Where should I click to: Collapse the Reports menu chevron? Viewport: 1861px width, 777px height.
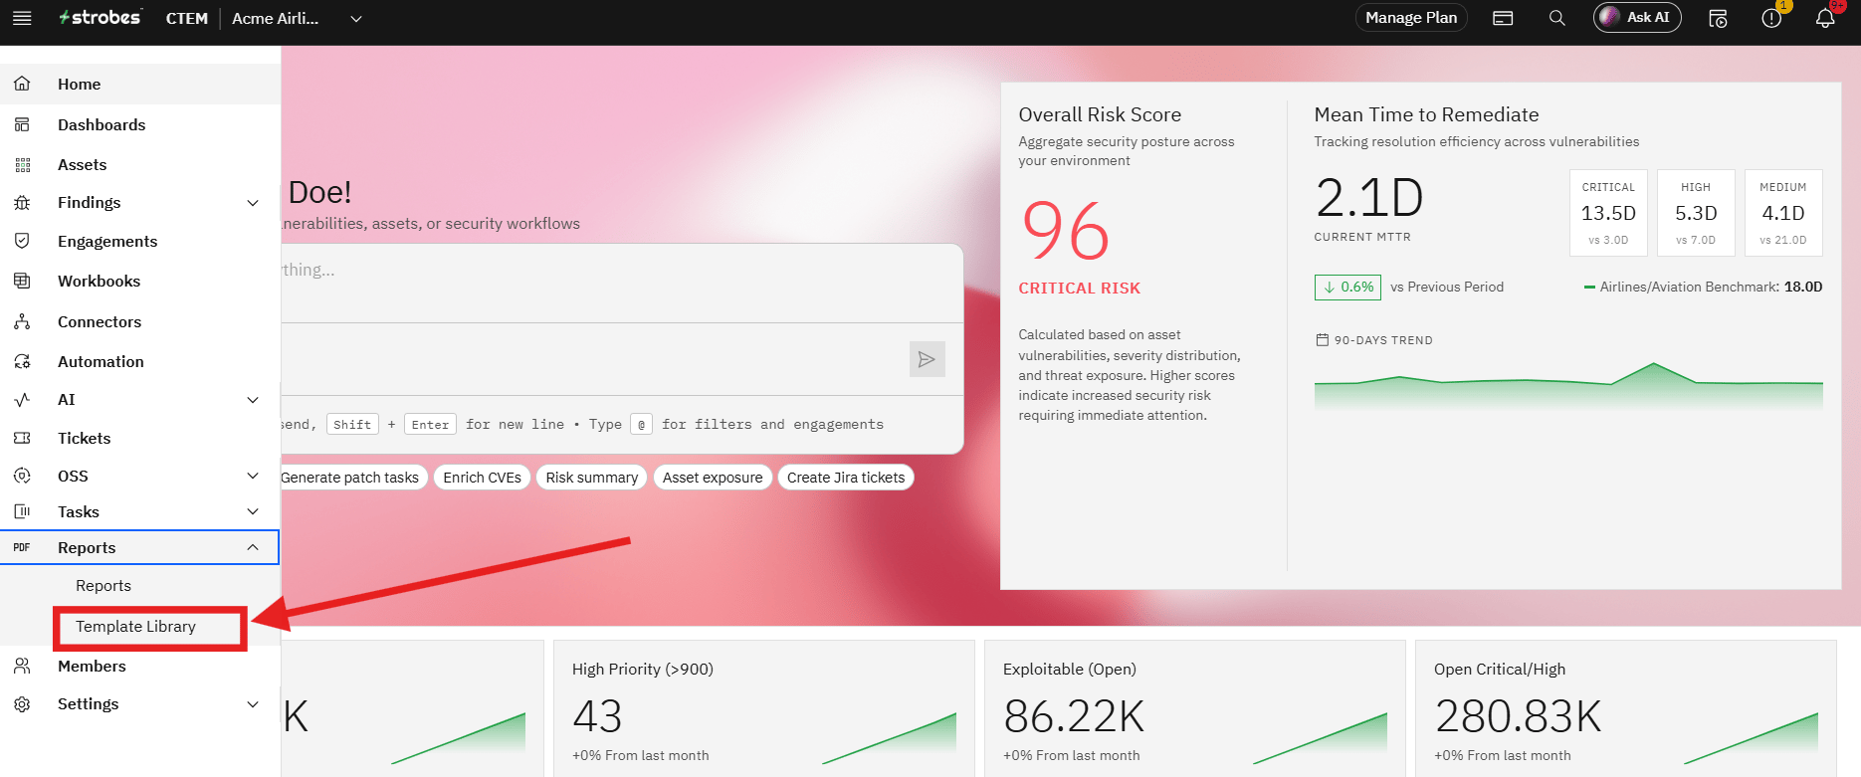(x=253, y=548)
